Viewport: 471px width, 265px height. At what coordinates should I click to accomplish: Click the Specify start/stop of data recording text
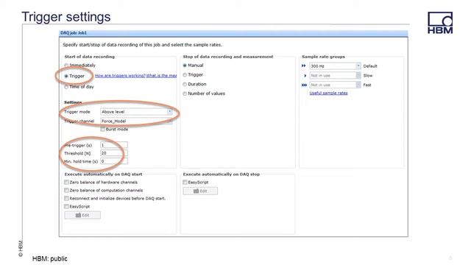[142, 45]
